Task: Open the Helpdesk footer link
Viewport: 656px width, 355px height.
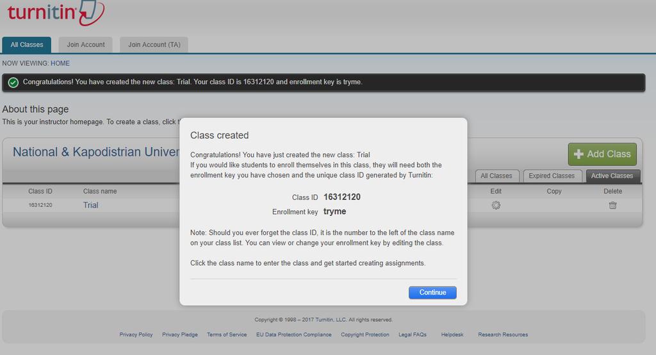Action: (x=452, y=334)
